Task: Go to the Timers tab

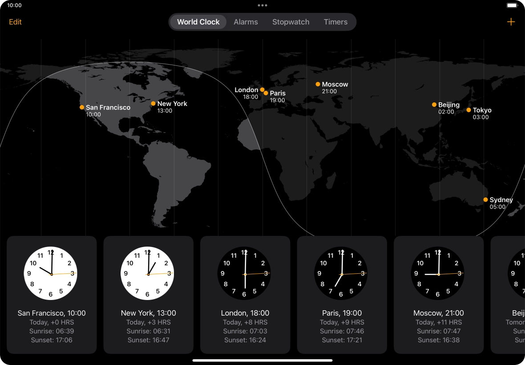Action: pos(335,22)
